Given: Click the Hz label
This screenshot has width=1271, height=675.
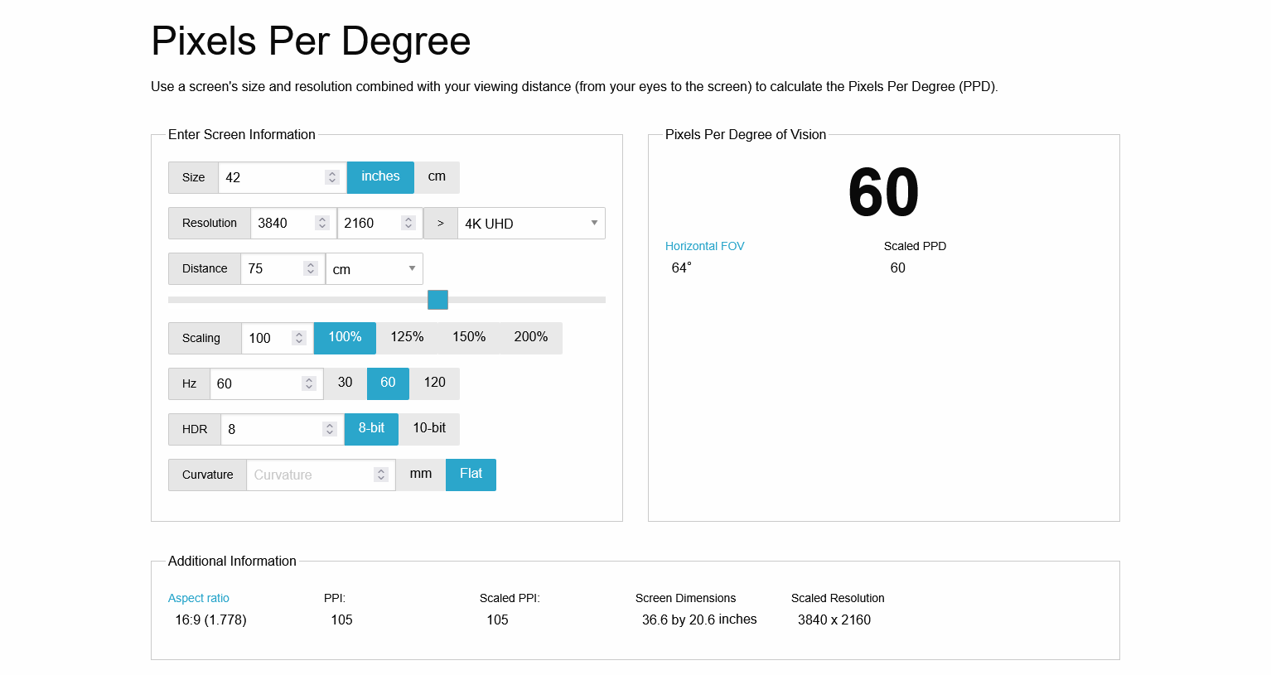Looking at the screenshot, I should pyautogui.click(x=189, y=383).
